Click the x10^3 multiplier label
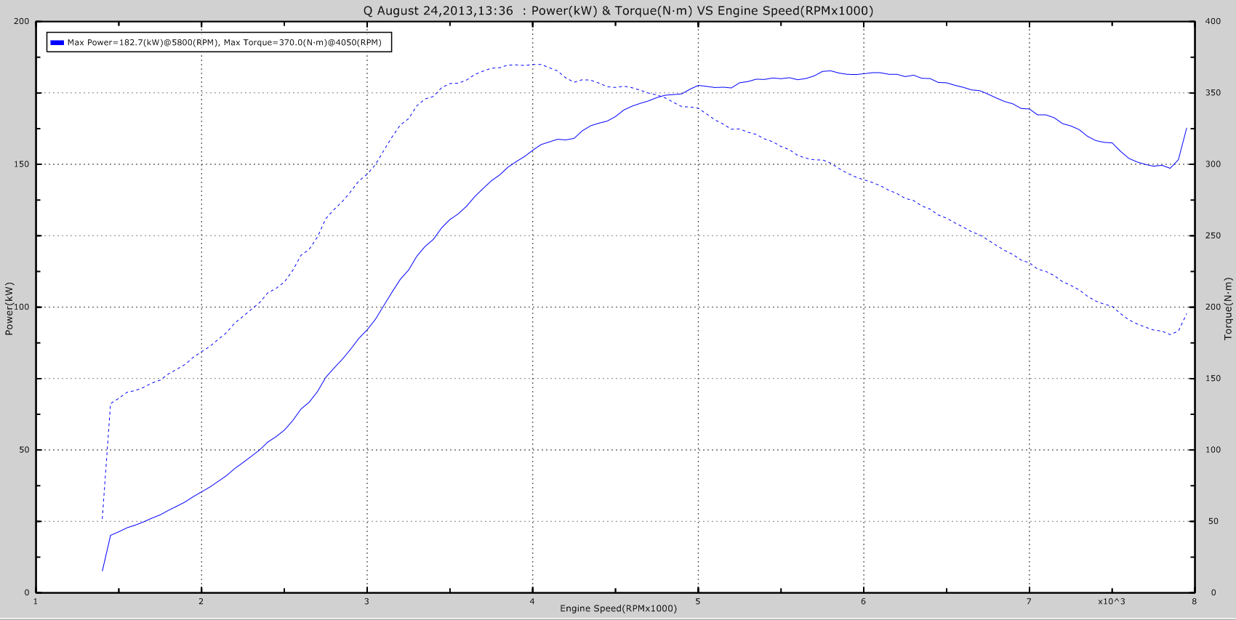The height and width of the screenshot is (620, 1236). point(1111,601)
